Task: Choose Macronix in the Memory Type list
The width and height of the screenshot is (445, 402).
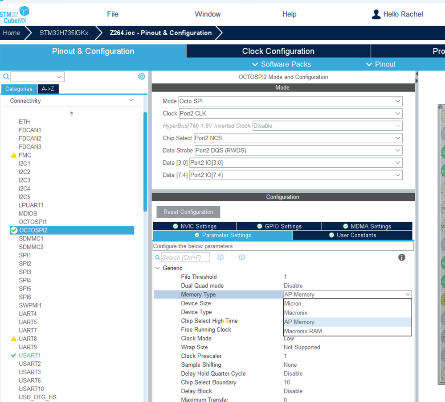Action: (x=347, y=313)
